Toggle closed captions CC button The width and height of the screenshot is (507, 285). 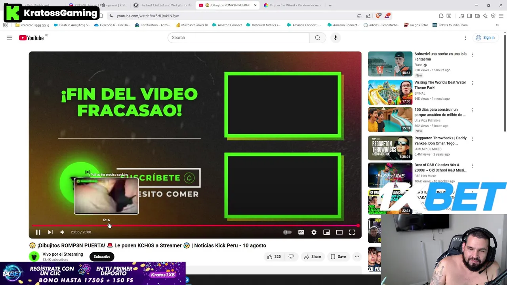(301, 232)
